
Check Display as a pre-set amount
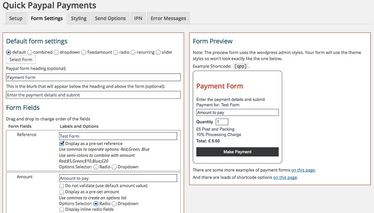62,192
